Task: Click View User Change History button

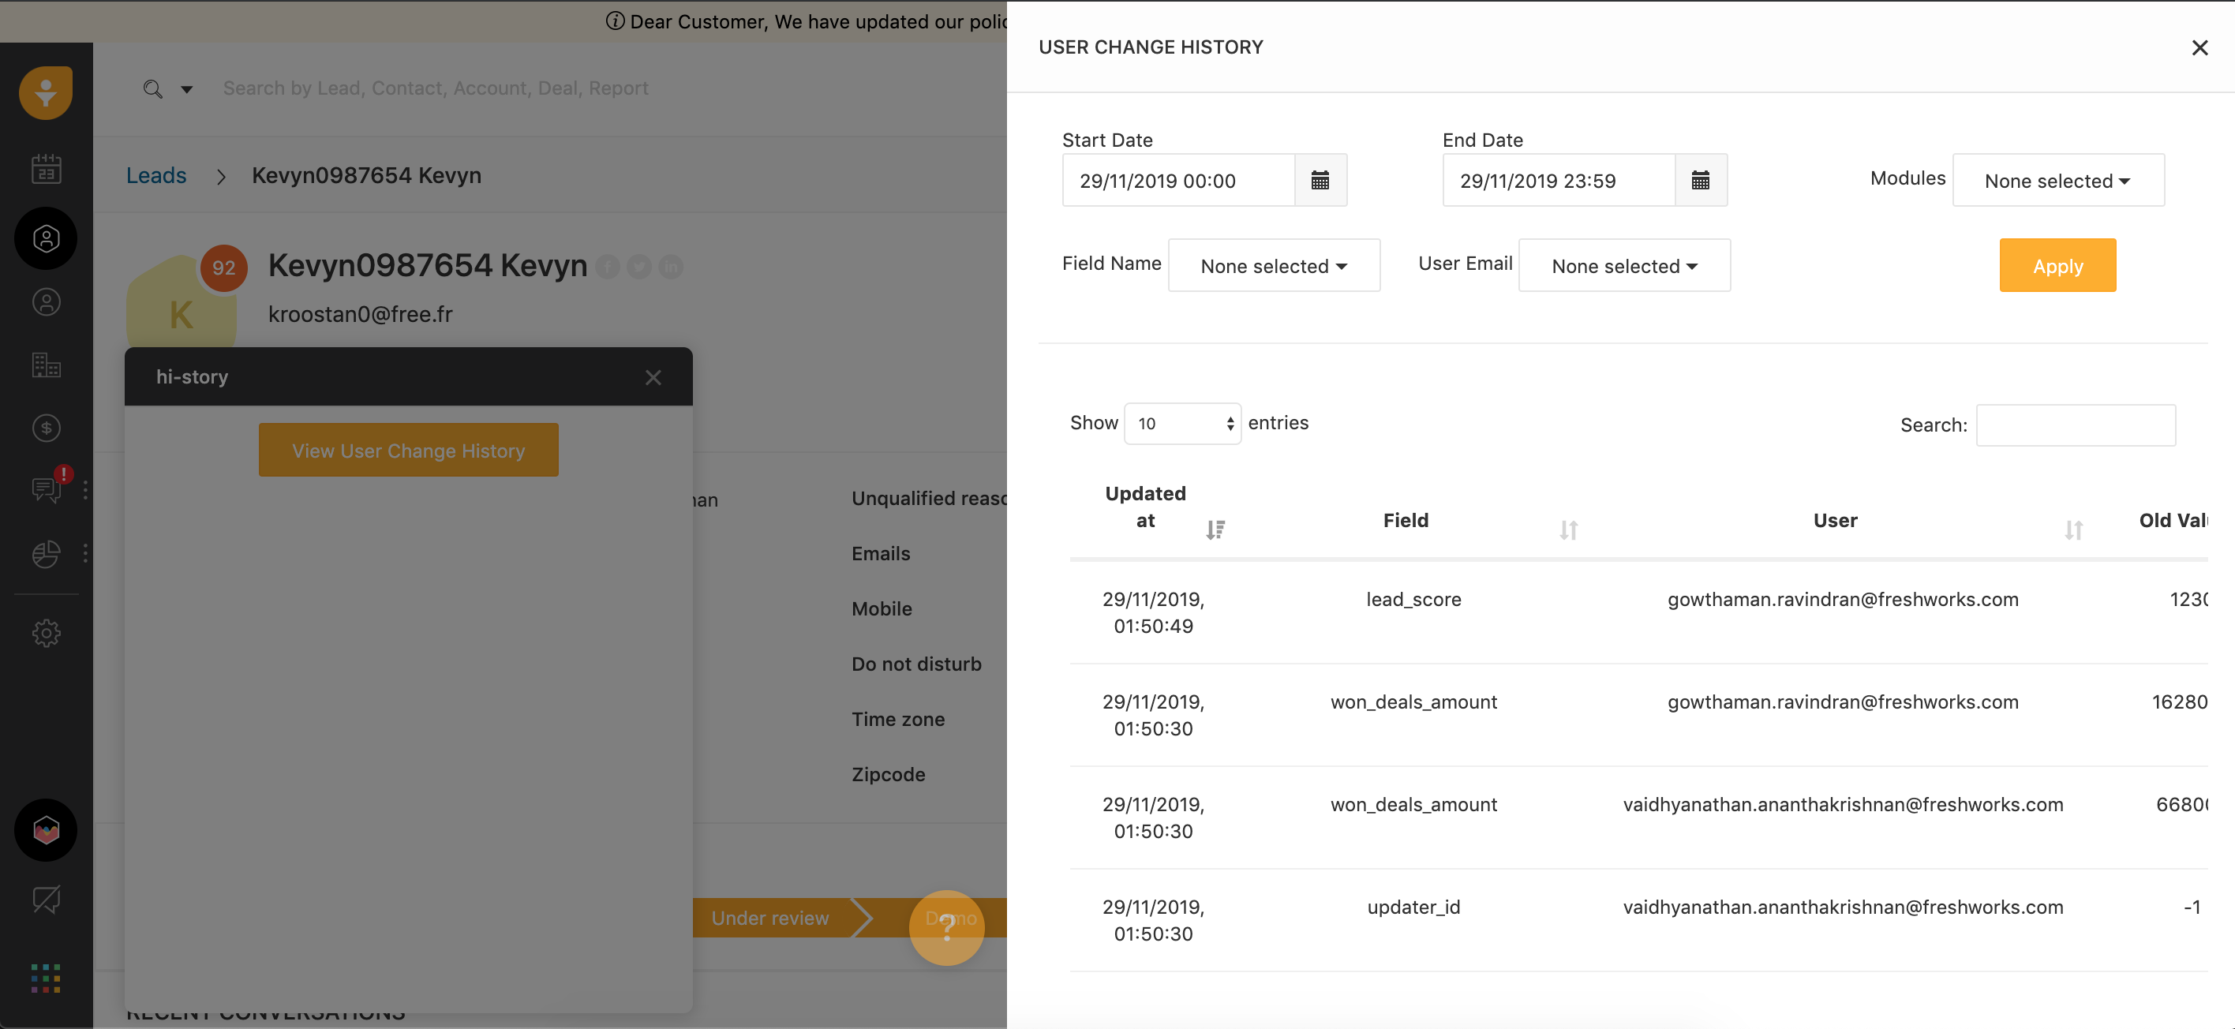Action: (x=408, y=451)
